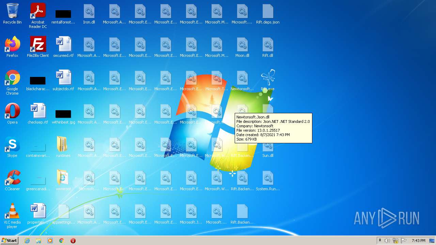The height and width of the screenshot is (245, 436).
Task: Select the subjectdo.rtf document icon
Action: [63, 80]
